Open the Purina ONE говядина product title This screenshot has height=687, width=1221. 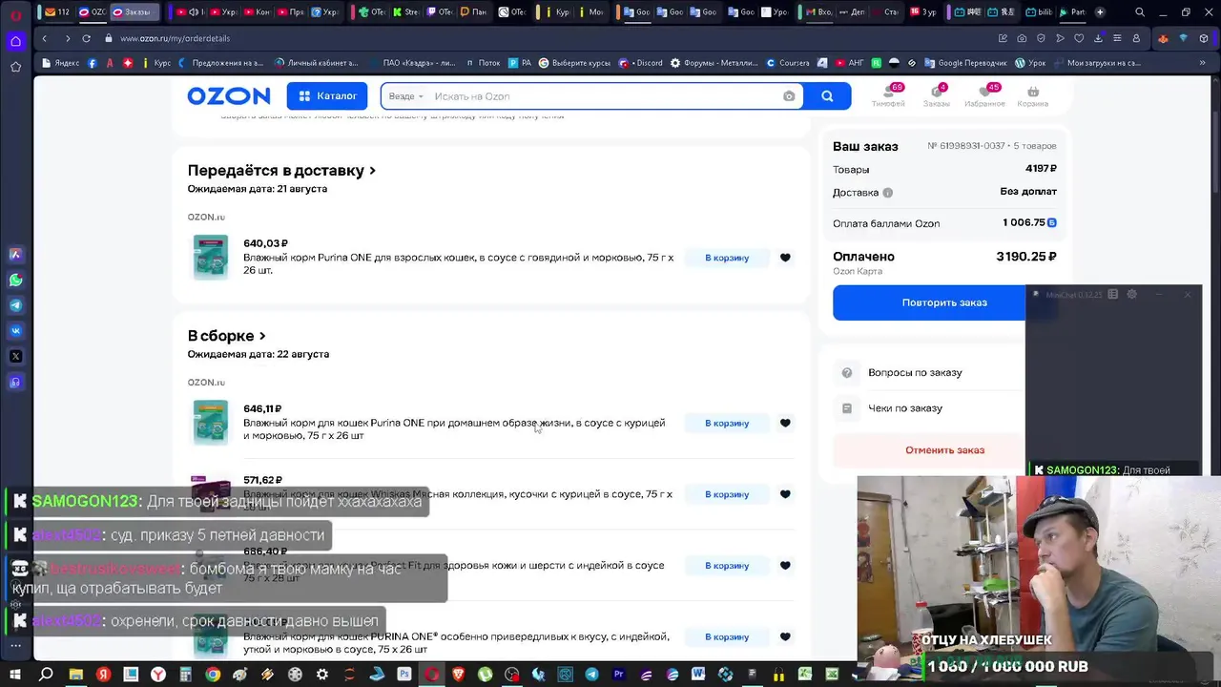(458, 264)
